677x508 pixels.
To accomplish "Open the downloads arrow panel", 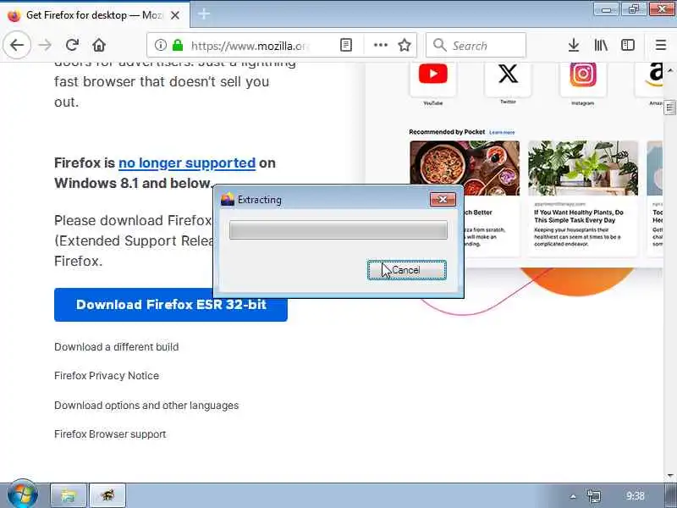I will (574, 45).
